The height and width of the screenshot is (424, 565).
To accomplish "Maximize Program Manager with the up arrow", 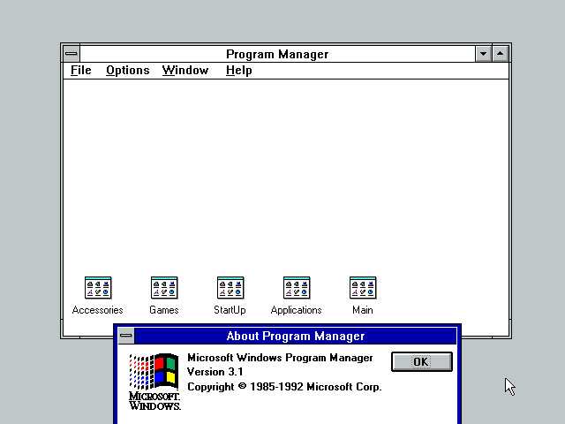I will (501, 54).
